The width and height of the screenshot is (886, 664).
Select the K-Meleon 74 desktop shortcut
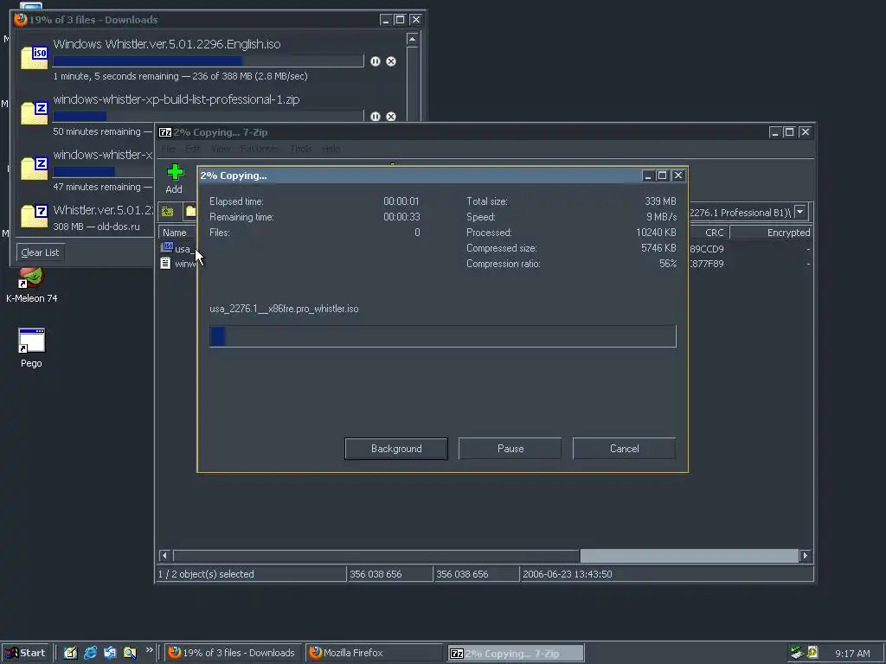tap(32, 285)
